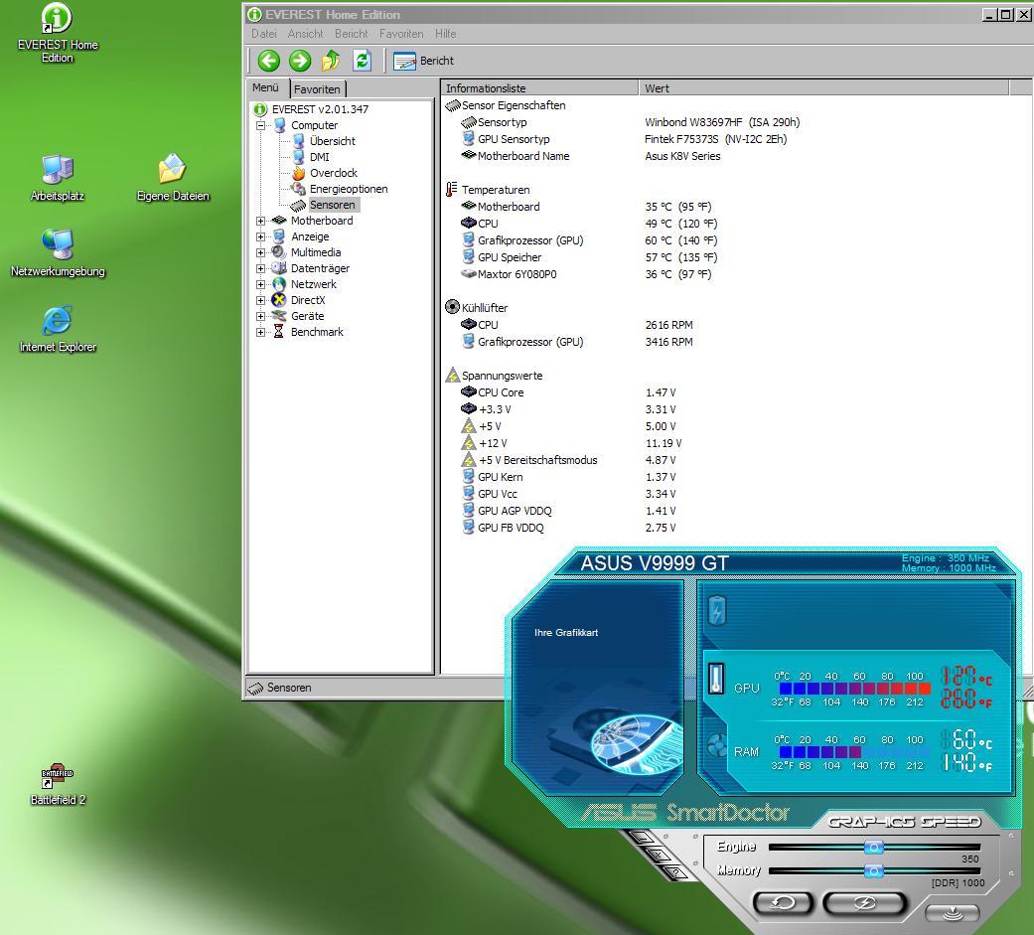
Task: Expand the DirectX tree node
Action: pyautogui.click(x=260, y=300)
